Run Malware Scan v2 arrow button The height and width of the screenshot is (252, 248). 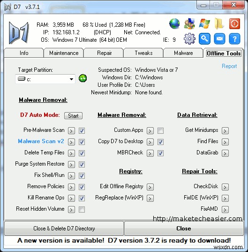tap(71, 142)
